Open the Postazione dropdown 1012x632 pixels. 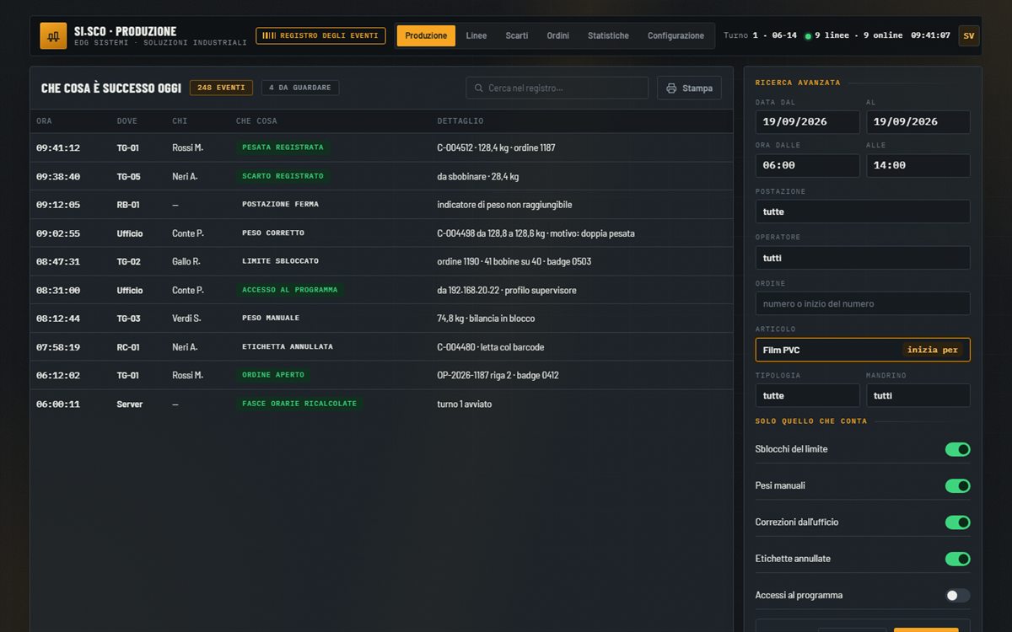[x=863, y=212]
